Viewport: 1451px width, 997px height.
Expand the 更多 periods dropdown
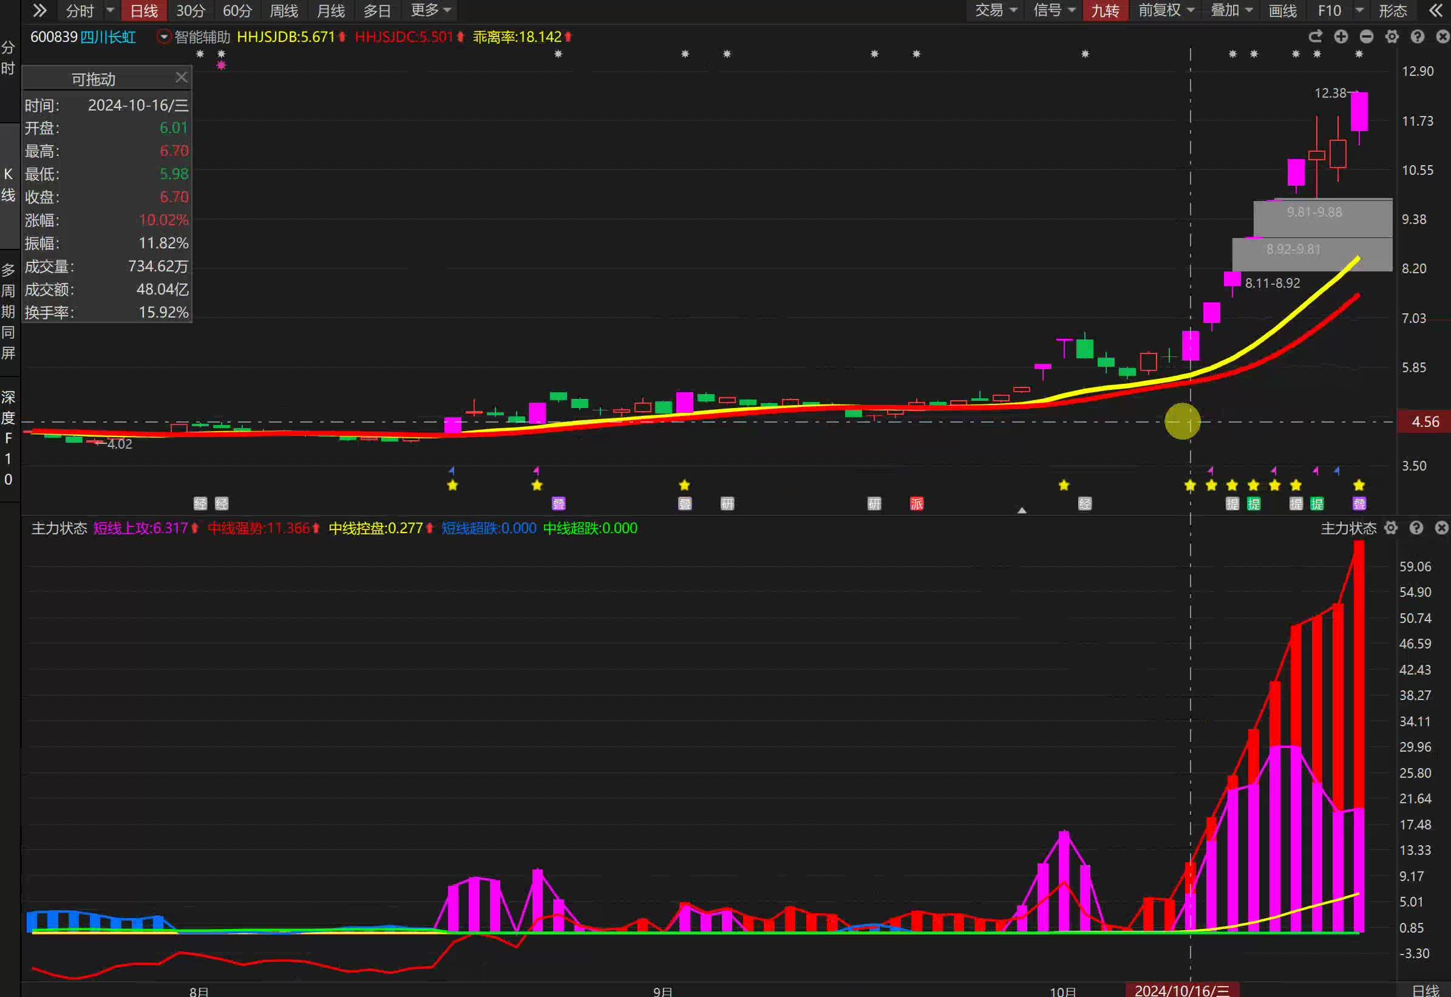click(432, 10)
